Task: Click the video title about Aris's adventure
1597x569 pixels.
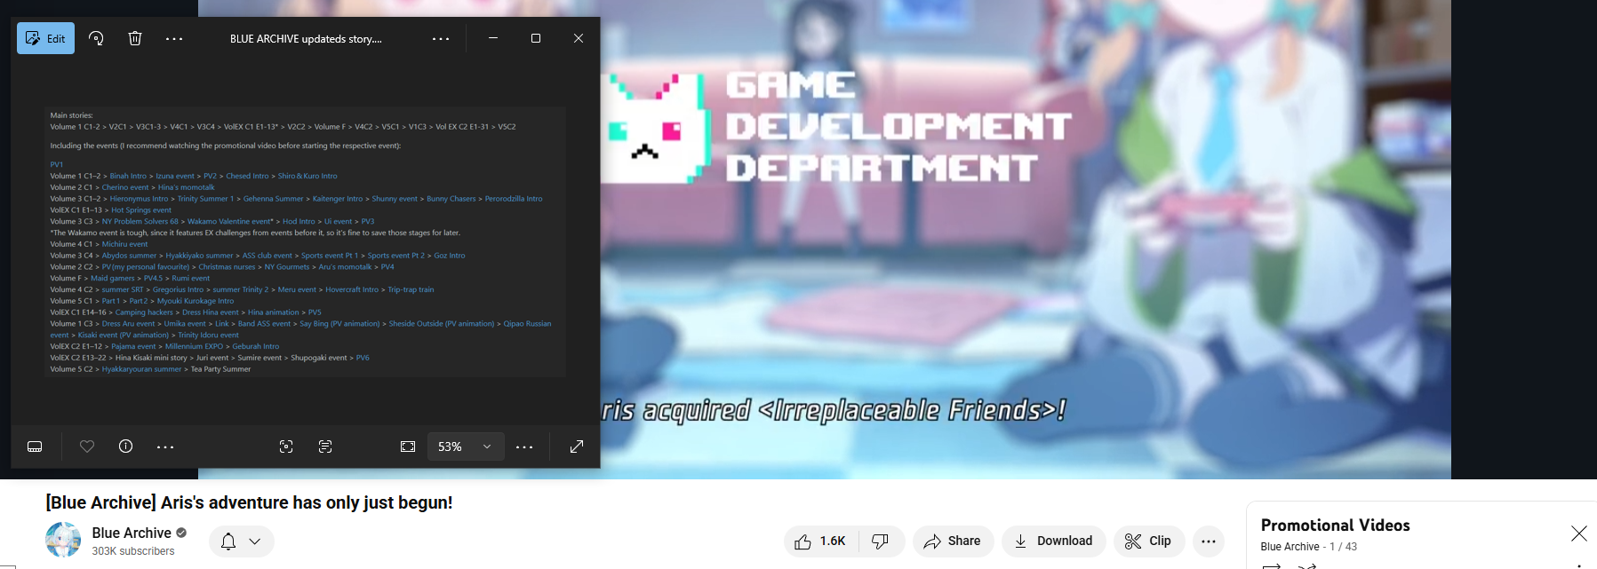Action: [249, 502]
